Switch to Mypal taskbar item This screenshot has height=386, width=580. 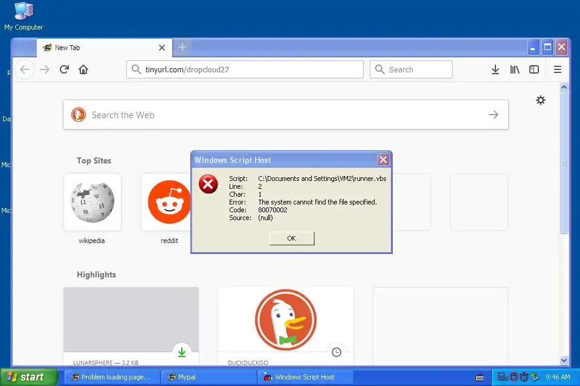209,377
